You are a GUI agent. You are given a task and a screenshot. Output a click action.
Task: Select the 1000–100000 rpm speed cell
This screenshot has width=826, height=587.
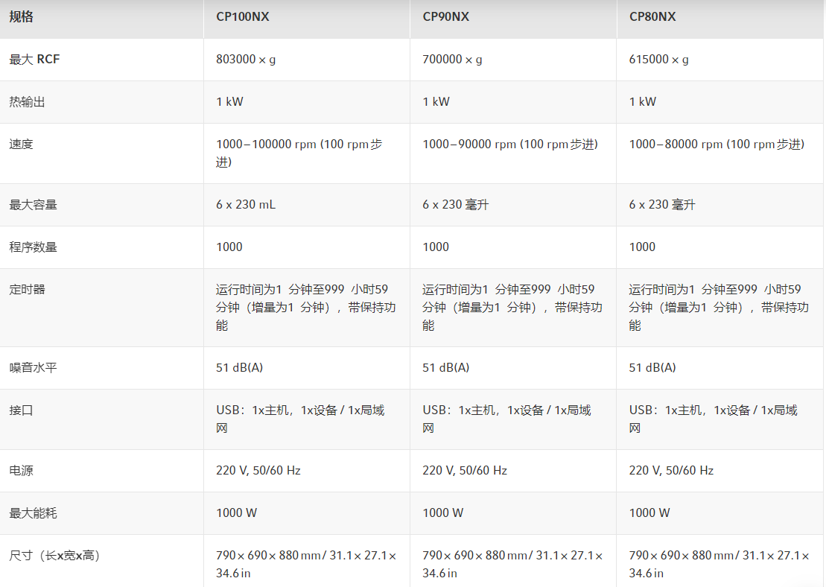[x=299, y=153]
